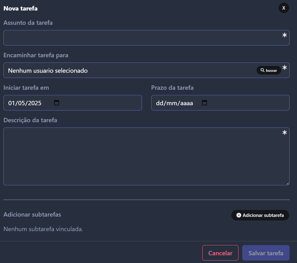Focus the Descrição da tarefa text area
Screen dimensions: 297x263
[146, 156]
